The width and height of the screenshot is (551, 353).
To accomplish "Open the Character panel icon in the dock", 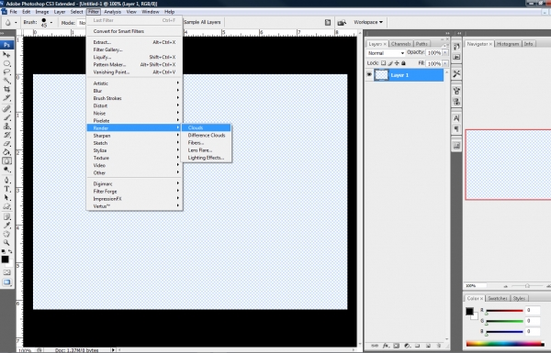I will (x=456, y=118).
